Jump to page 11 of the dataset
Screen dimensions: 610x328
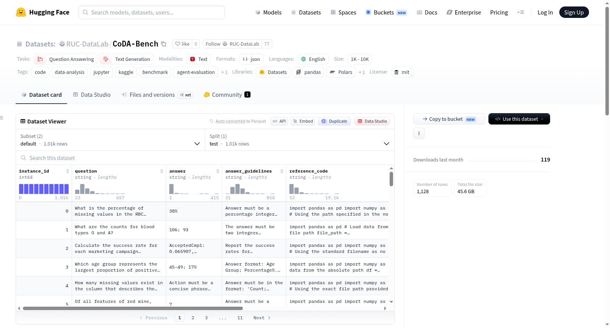click(x=240, y=318)
